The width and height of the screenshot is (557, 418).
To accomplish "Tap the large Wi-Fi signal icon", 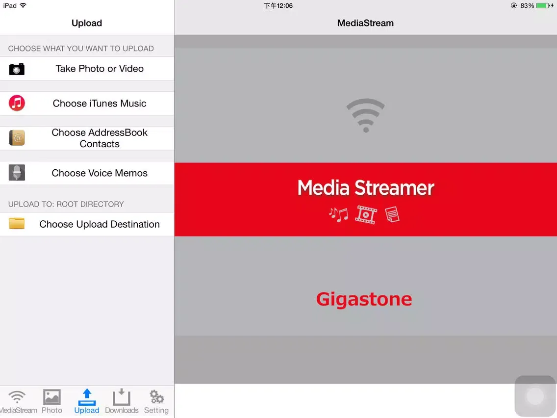I will (366, 115).
